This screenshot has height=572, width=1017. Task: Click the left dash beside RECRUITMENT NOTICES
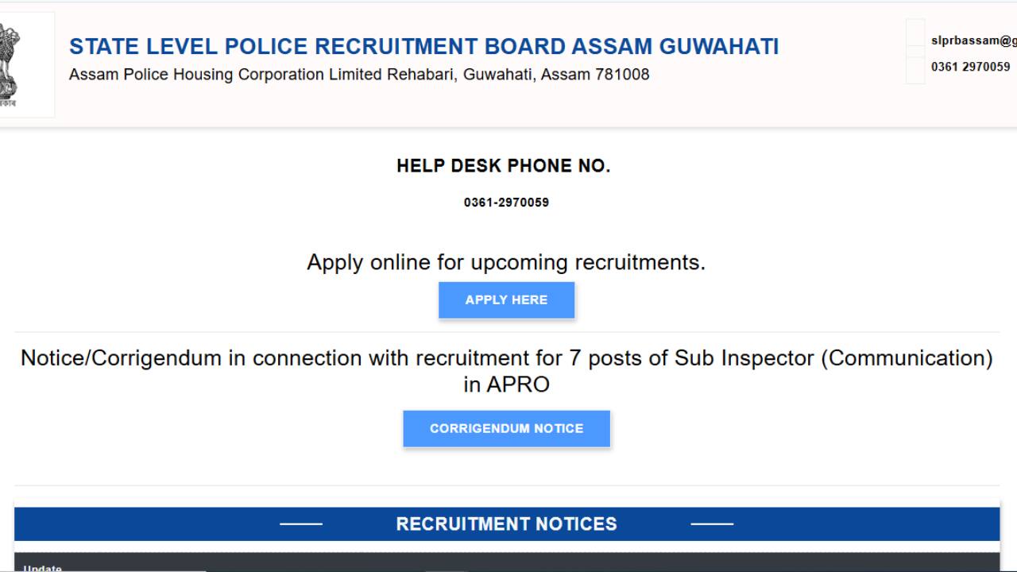click(x=300, y=524)
